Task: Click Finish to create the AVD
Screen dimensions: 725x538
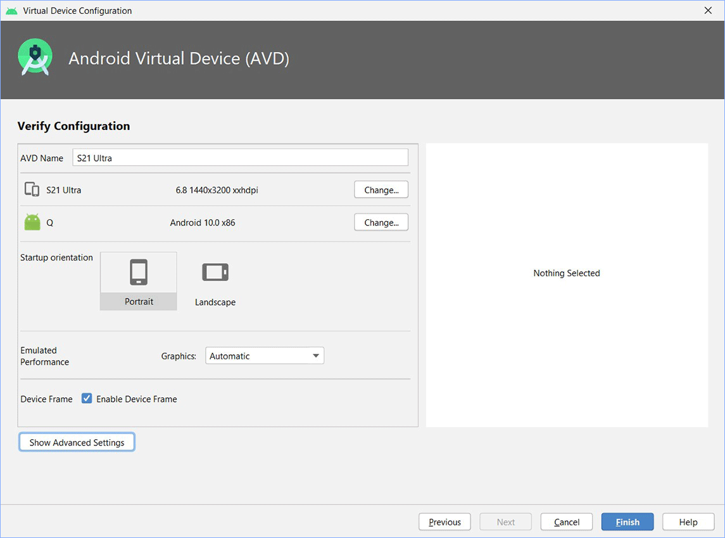Action: (x=627, y=522)
